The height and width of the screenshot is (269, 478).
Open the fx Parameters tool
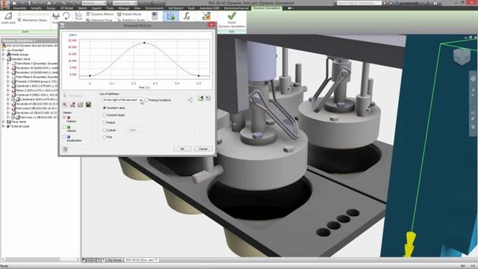click(x=187, y=16)
